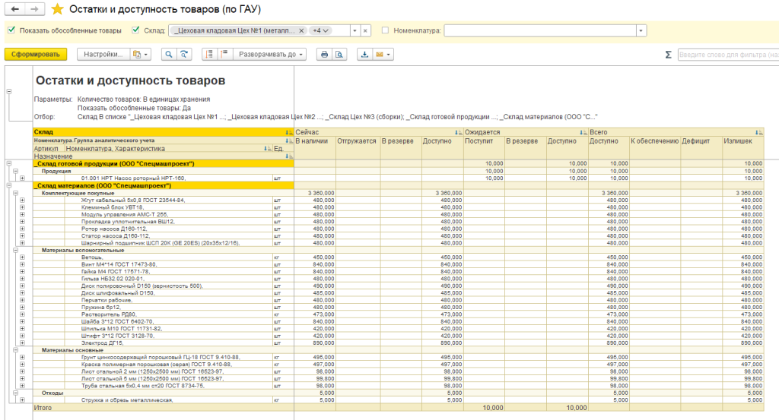Viewport: 779px width, 420px height.
Task: Click the filter word input field
Action: click(x=728, y=55)
